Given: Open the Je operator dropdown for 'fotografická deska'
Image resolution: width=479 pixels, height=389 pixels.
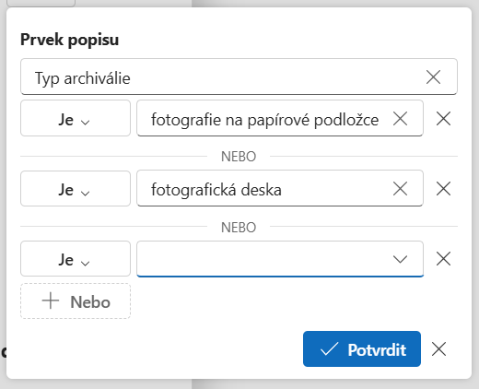Looking at the screenshot, I should click(x=76, y=188).
